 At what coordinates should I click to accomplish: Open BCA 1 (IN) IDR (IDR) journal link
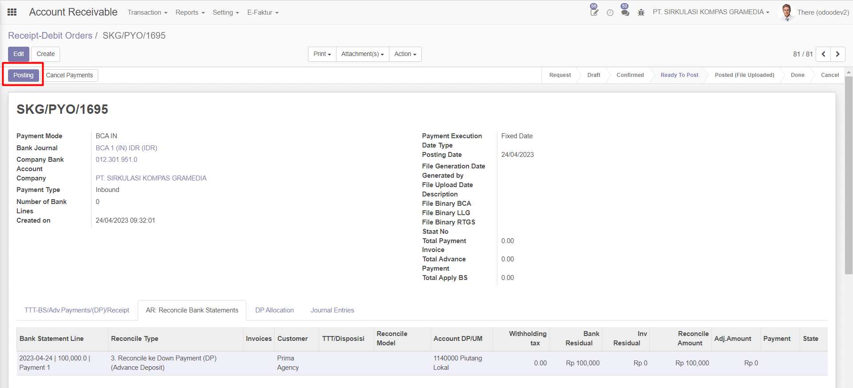pyautogui.click(x=127, y=148)
